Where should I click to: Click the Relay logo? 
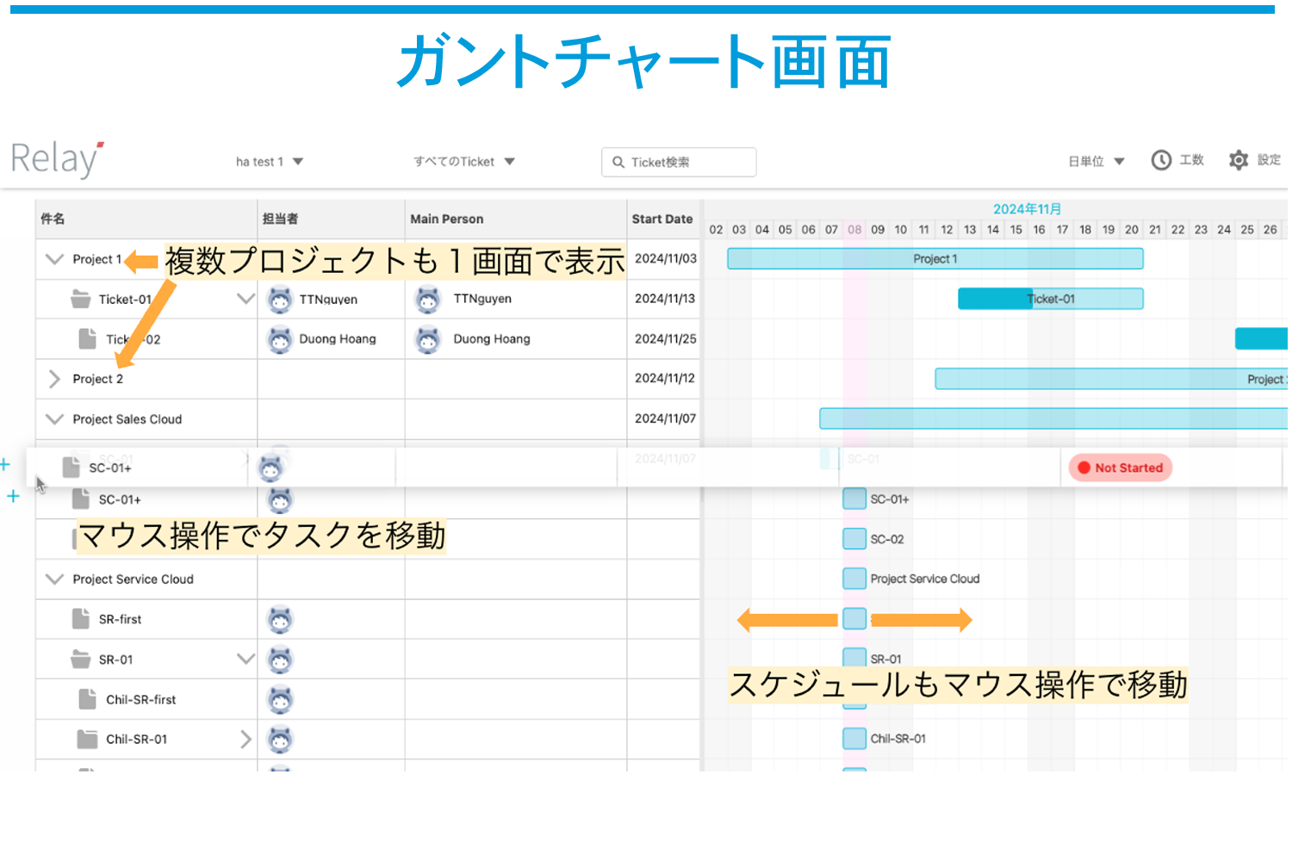(57, 159)
